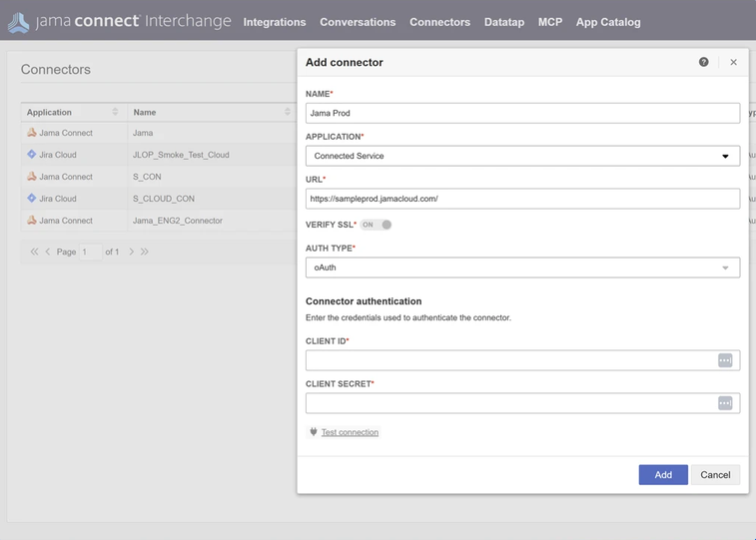Click the Jama Connect icon in S_CON row
Screen dimensions: 756x540
32,177
